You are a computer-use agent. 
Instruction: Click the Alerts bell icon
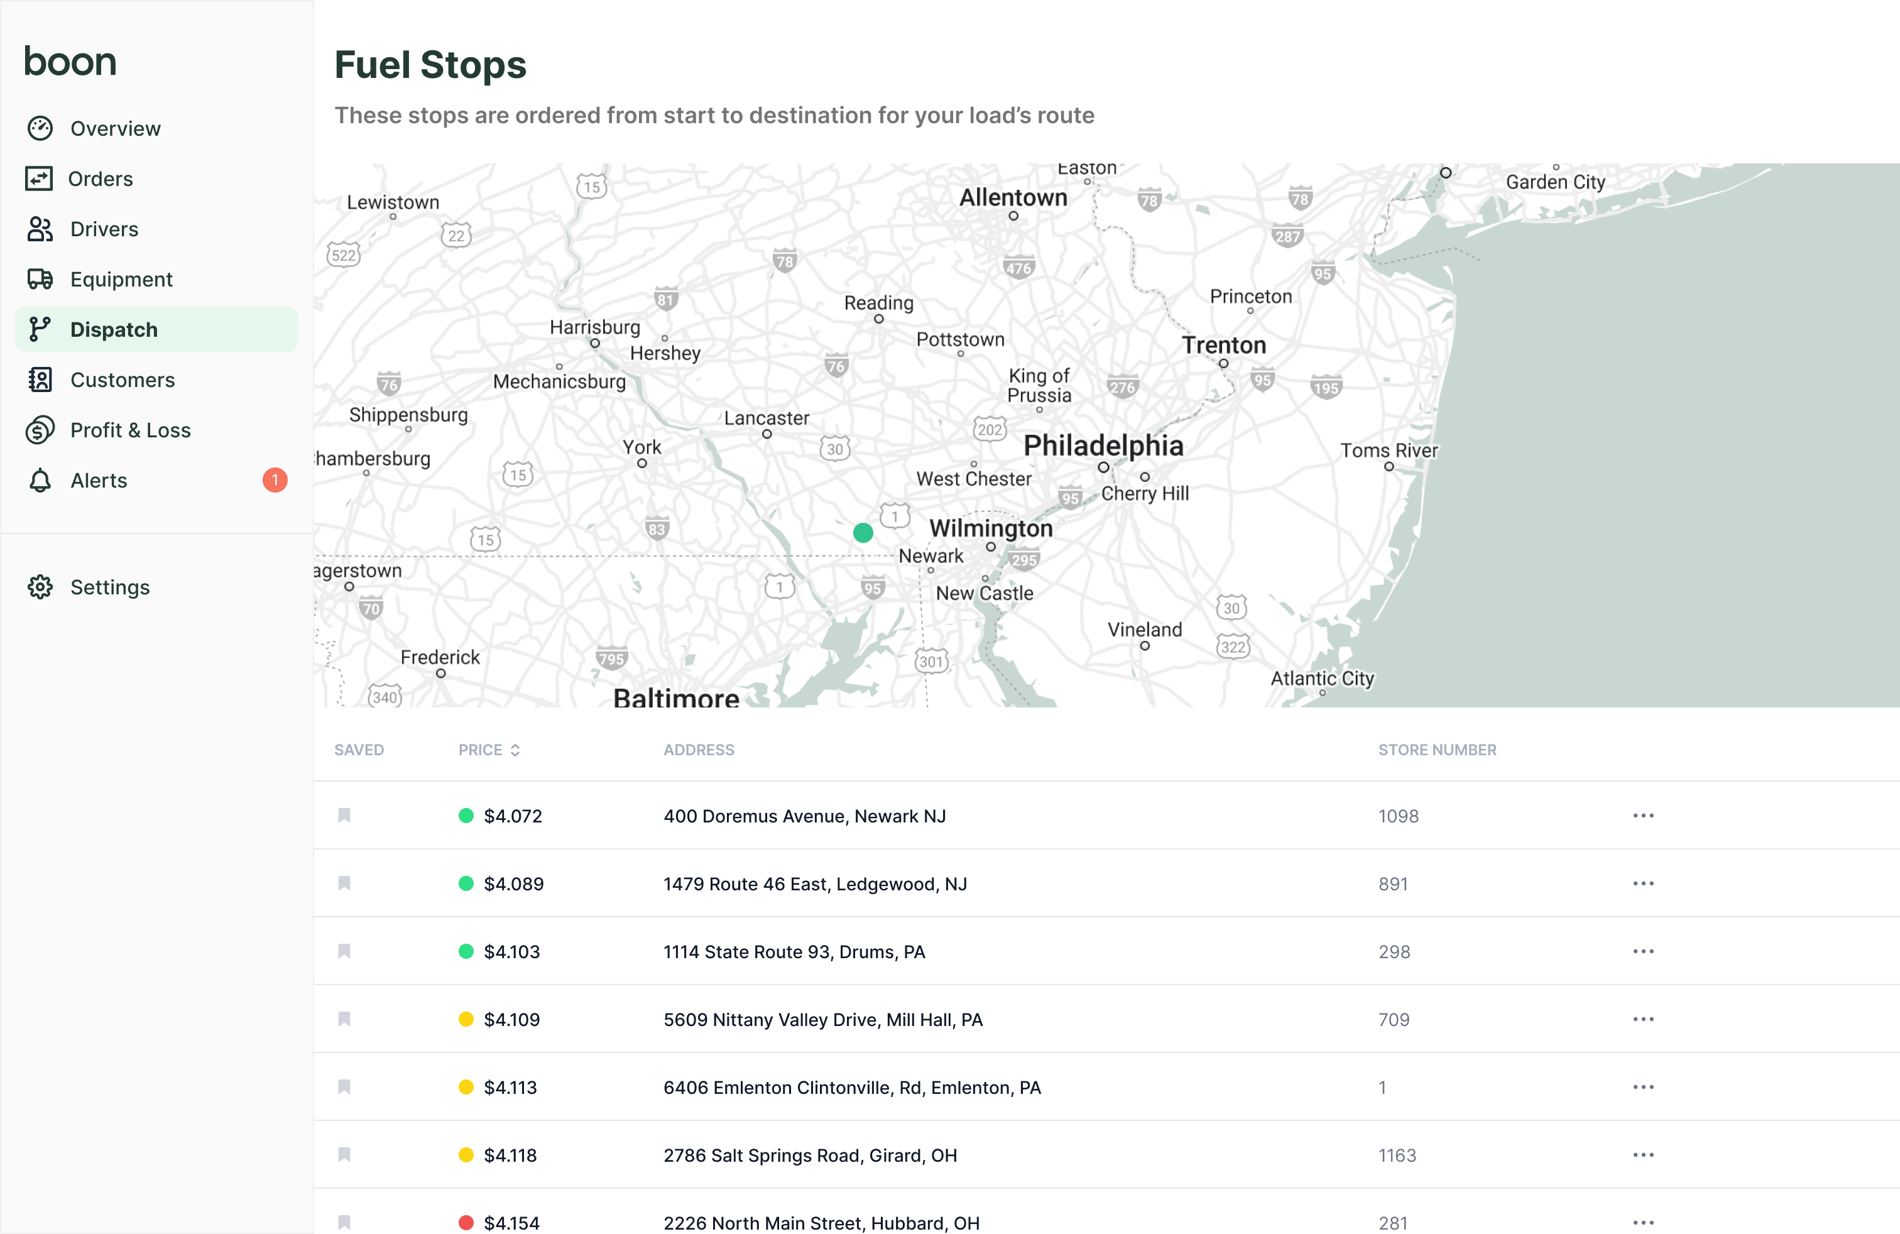pos(40,481)
